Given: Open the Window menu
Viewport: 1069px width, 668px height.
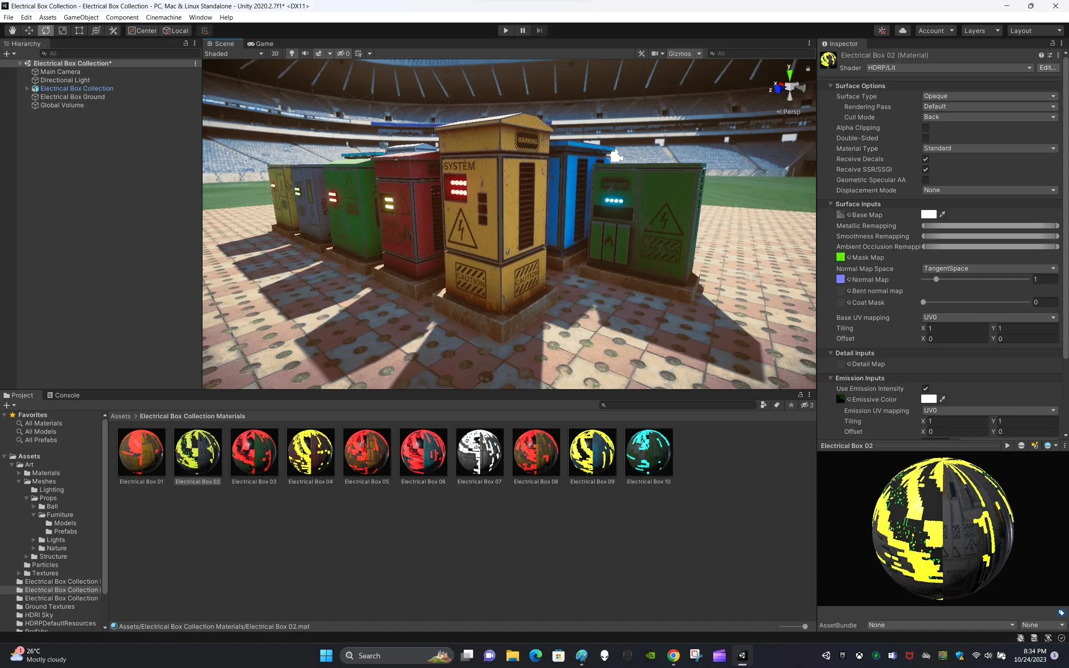Looking at the screenshot, I should click(200, 17).
